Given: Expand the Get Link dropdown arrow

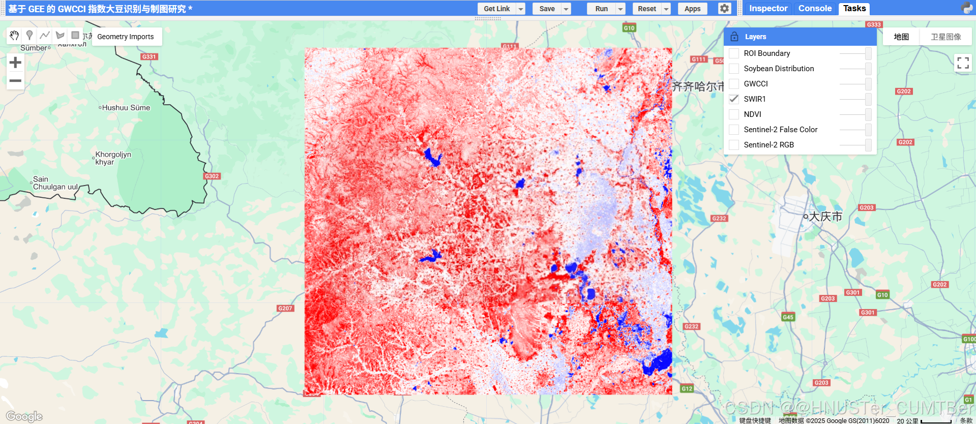Looking at the screenshot, I should (520, 9).
